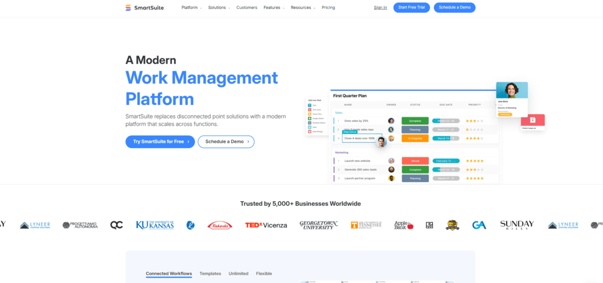Screen dimensions: 603x283
Task: Click the red Stuck status chip
Action: click(415, 161)
